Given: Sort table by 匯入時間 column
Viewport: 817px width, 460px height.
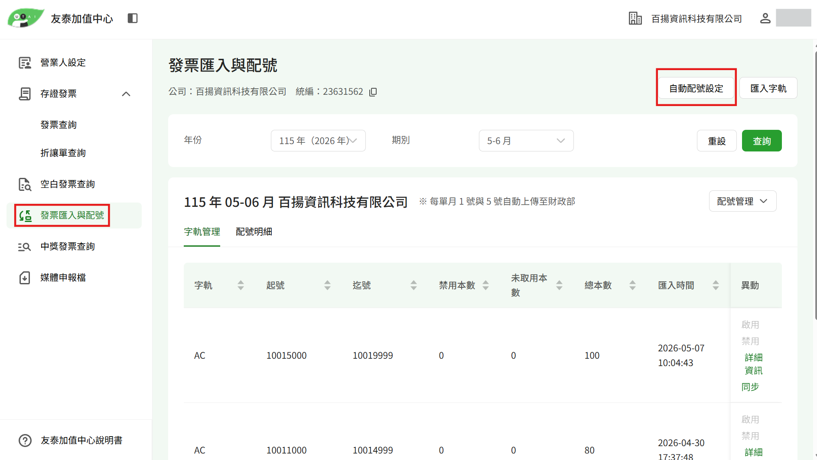Looking at the screenshot, I should tap(716, 285).
